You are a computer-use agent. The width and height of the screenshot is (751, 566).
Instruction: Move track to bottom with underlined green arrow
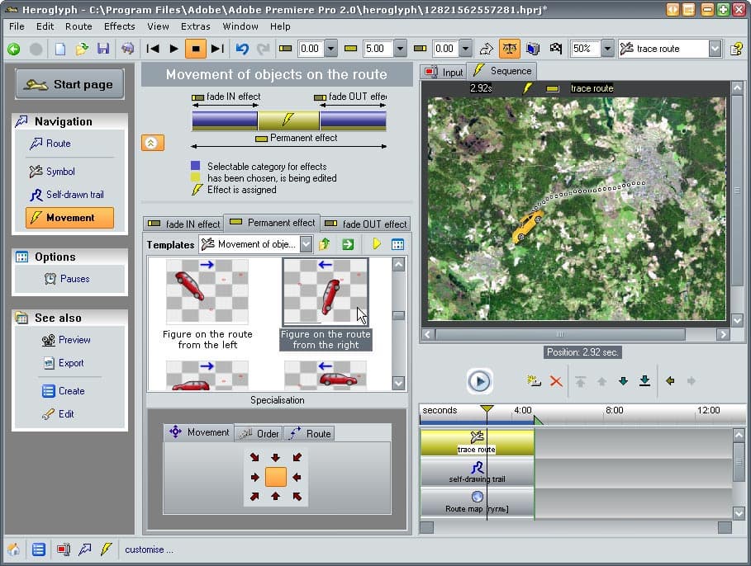pos(644,381)
